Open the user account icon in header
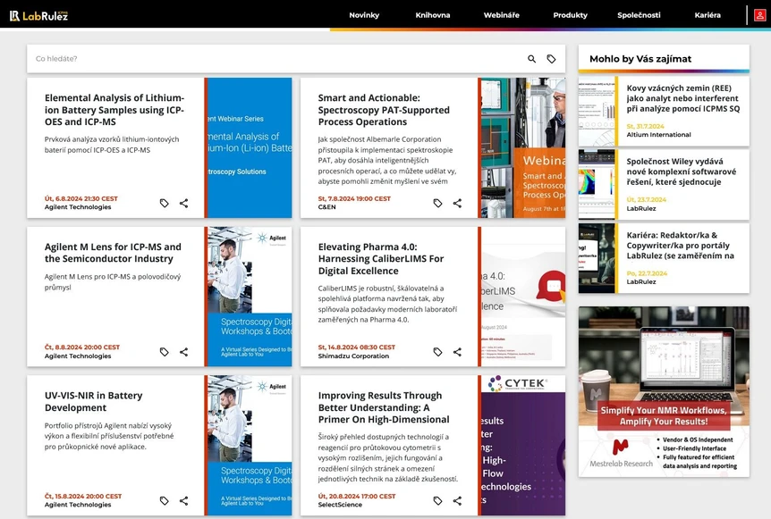 (759, 15)
